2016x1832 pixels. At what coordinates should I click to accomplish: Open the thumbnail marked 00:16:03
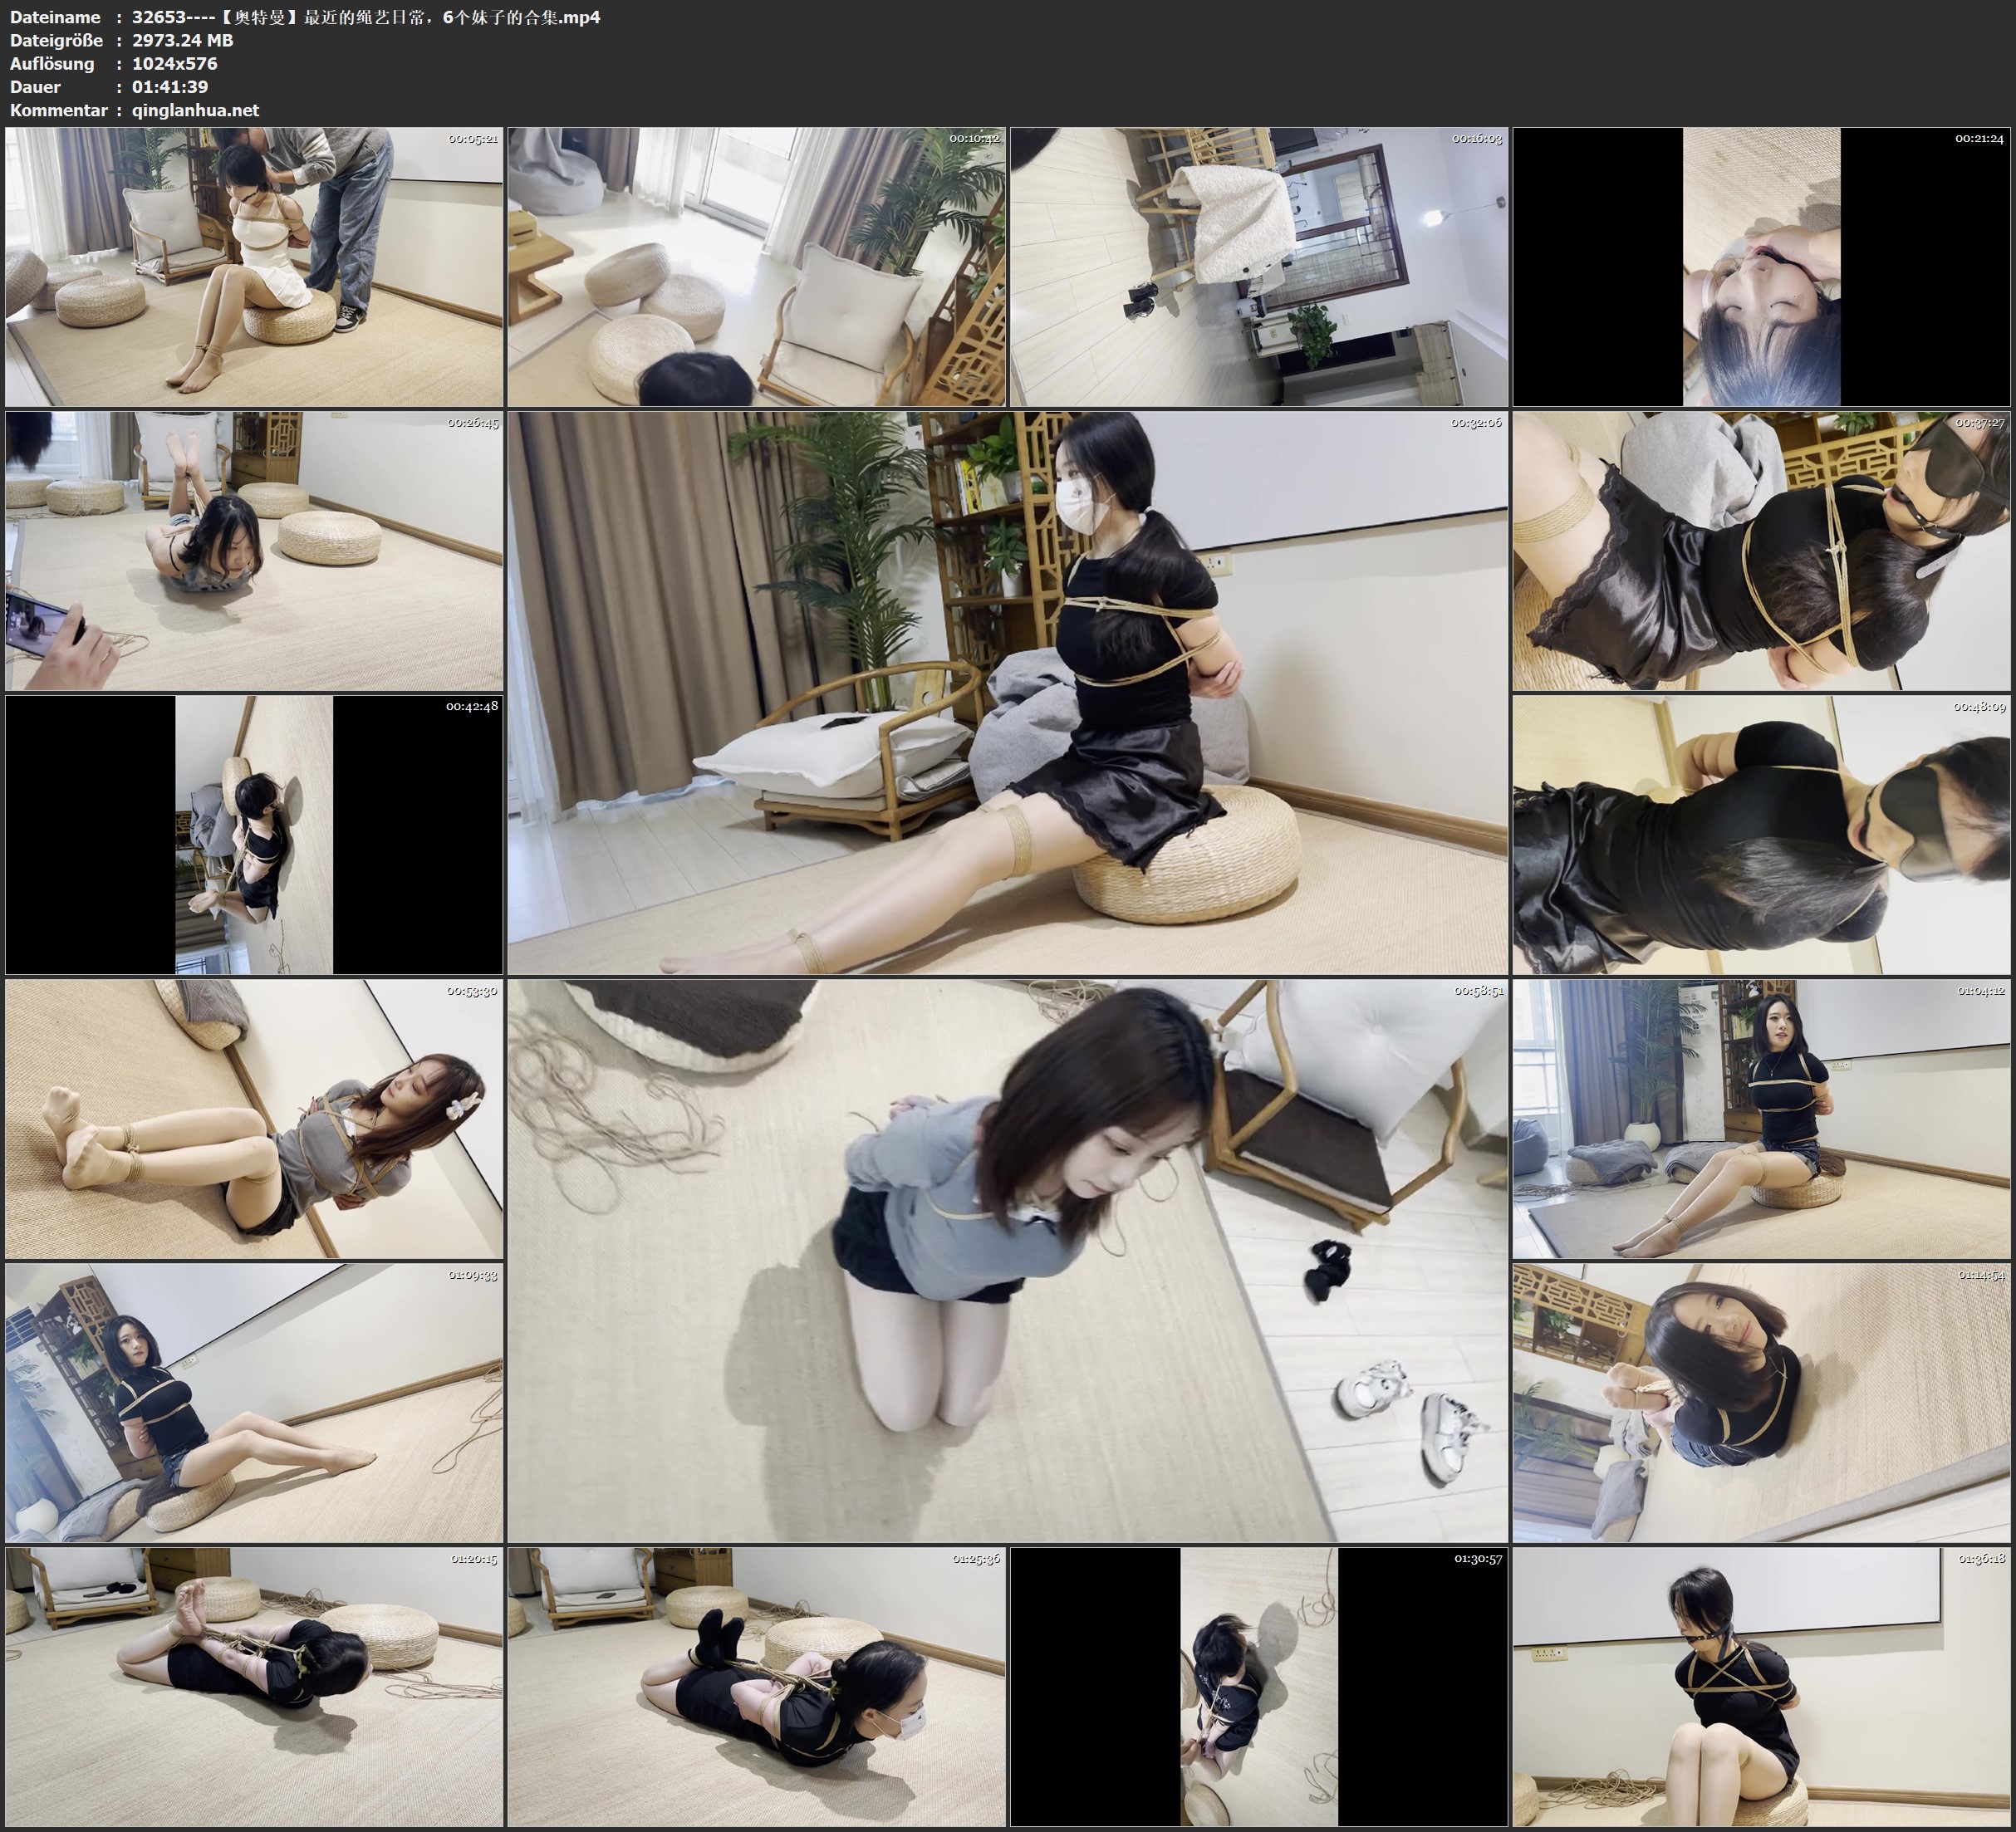pos(1258,266)
